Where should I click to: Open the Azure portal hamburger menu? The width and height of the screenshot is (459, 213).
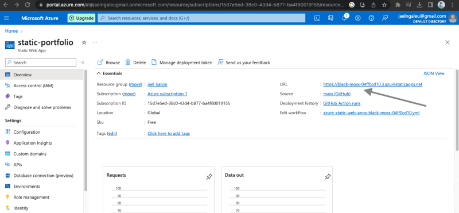6,18
